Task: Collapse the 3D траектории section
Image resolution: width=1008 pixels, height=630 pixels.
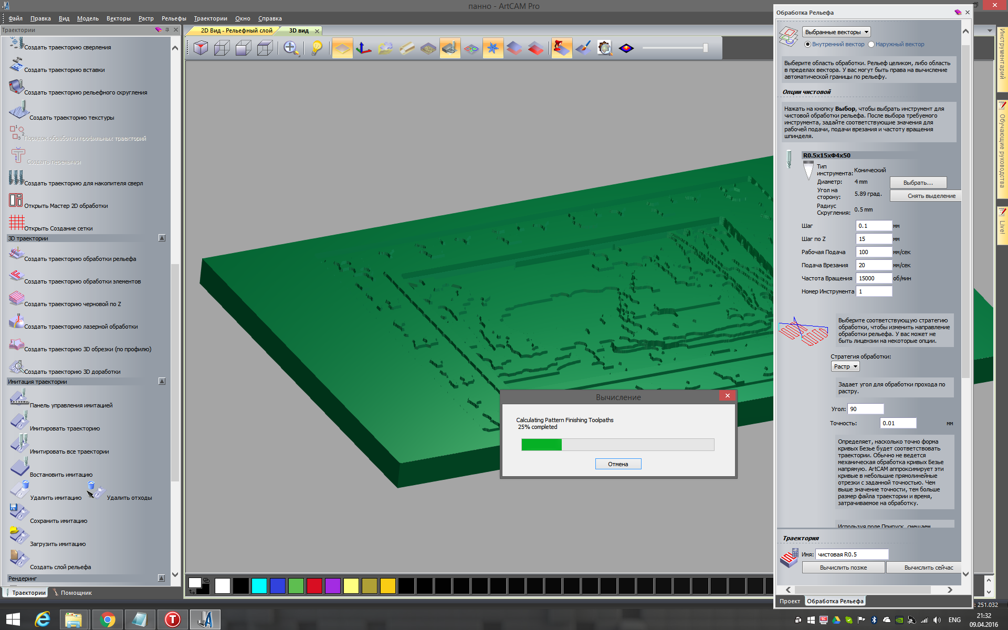Action: [x=162, y=238]
